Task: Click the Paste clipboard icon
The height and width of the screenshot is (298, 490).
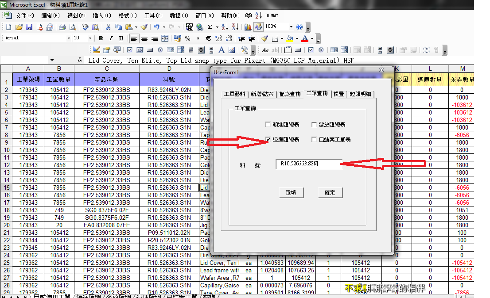Action: [128, 27]
